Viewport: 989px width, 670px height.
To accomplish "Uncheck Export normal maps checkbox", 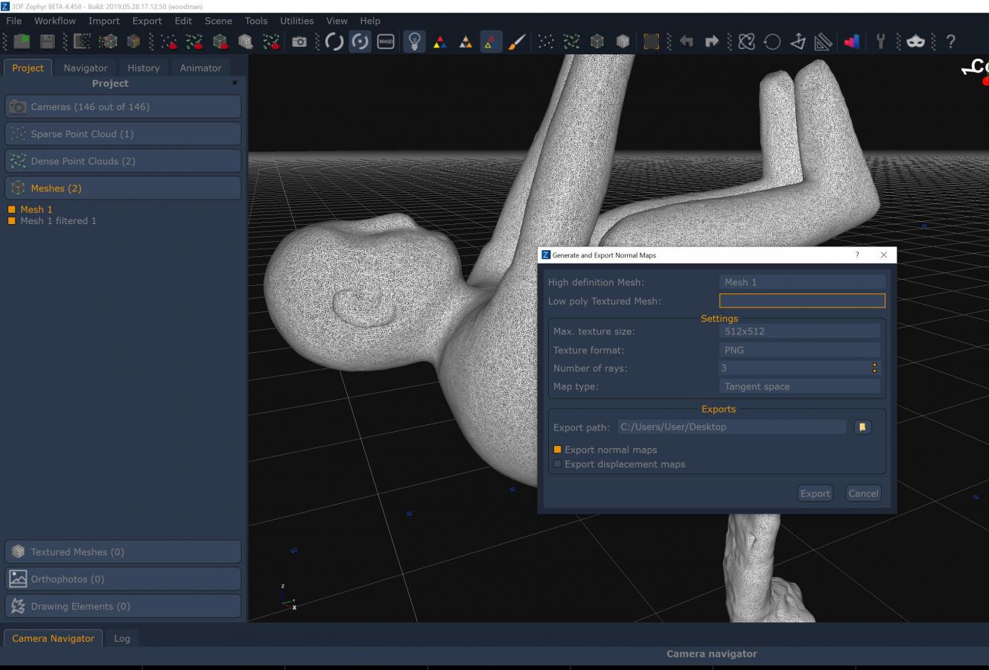I will pos(557,450).
